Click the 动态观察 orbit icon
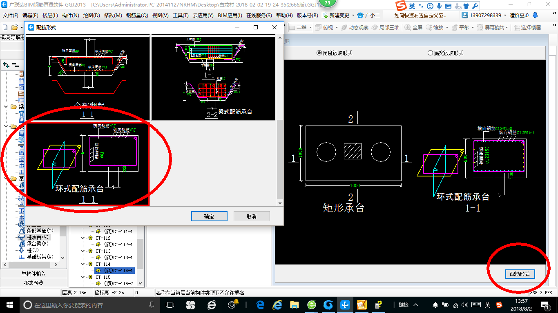This screenshot has height=313, width=558. 344,28
